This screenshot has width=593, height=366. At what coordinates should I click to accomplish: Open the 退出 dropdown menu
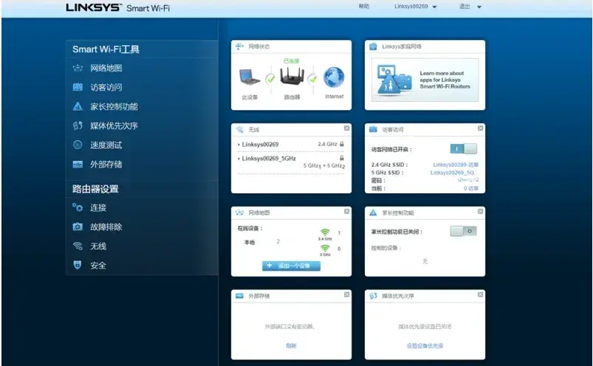click(470, 7)
